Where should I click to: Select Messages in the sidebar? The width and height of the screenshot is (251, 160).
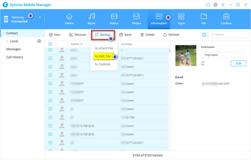click(13, 49)
